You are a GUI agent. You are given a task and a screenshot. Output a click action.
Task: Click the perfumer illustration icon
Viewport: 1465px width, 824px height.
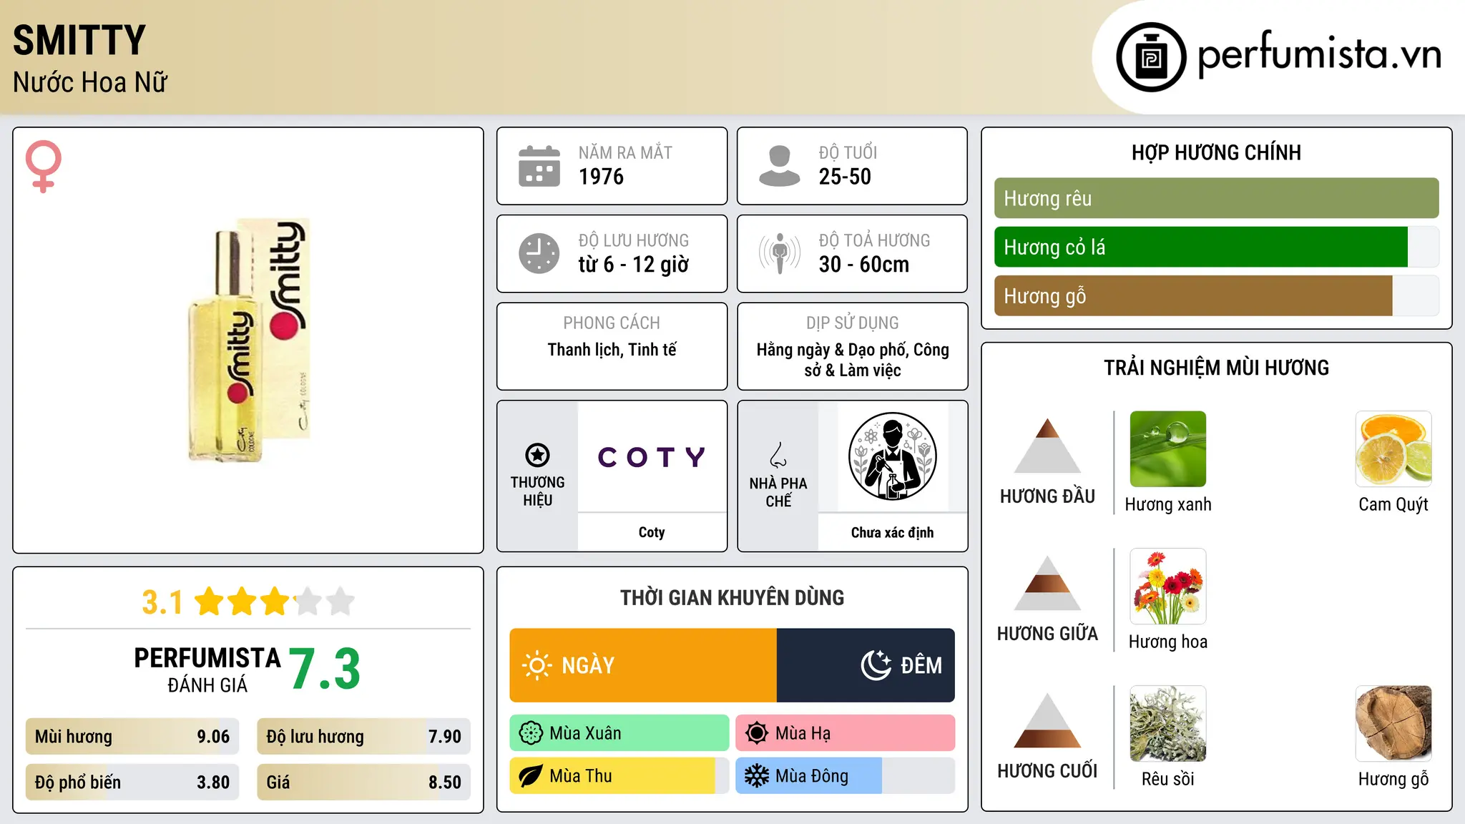(x=892, y=456)
